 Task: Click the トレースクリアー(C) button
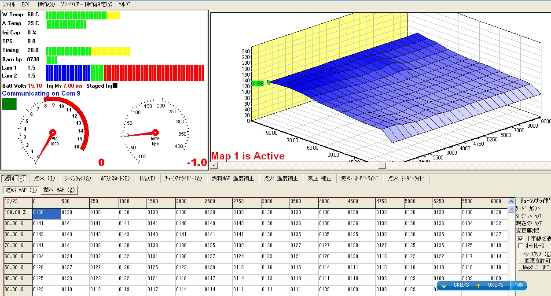click(534, 254)
